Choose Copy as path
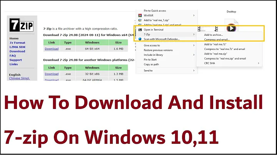The height and width of the screenshot is (155, 277). [x=151, y=64]
